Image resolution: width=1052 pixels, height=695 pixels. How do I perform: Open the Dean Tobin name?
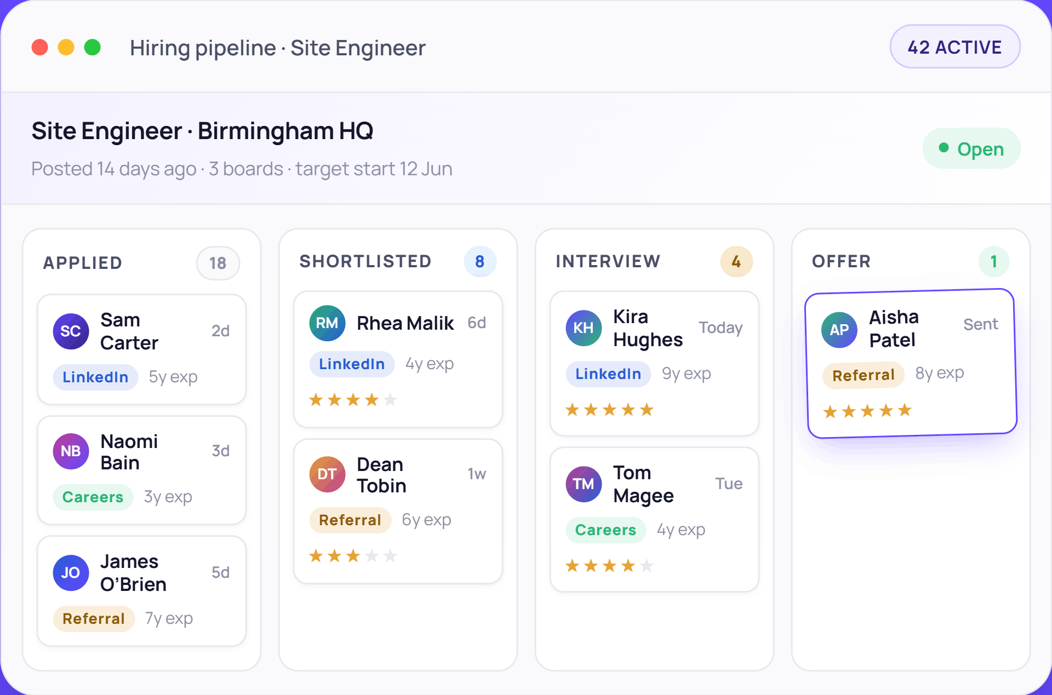click(381, 475)
